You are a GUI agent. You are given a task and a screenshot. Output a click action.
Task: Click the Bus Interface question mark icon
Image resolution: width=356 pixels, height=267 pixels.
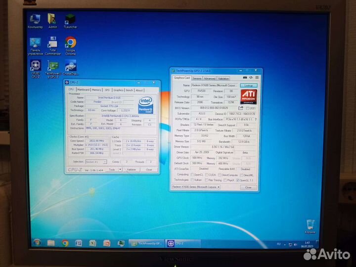click(x=256, y=119)
